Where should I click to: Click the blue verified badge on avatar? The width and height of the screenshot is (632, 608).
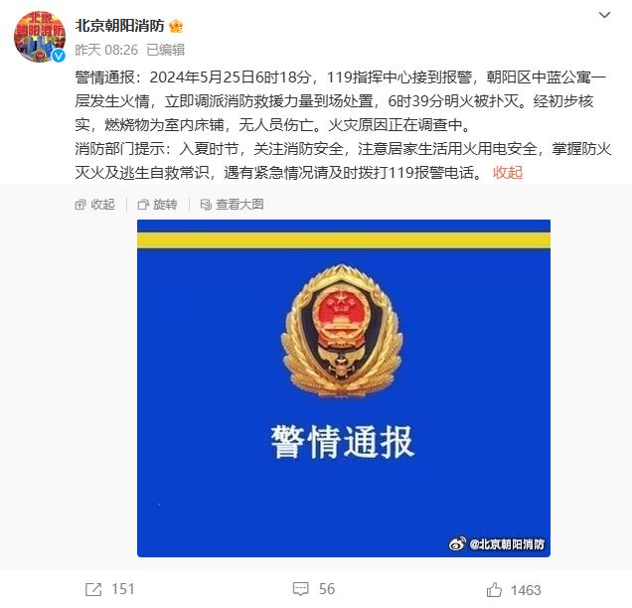click(x=59, y=56)
